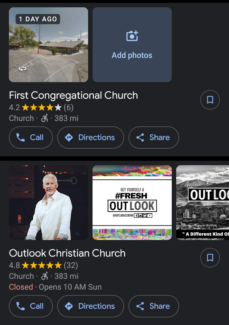Viewport: 229px width, 325px height.
Task: Tap Outlook Christian Church 4.8 star rating
Action: [41, 265]
